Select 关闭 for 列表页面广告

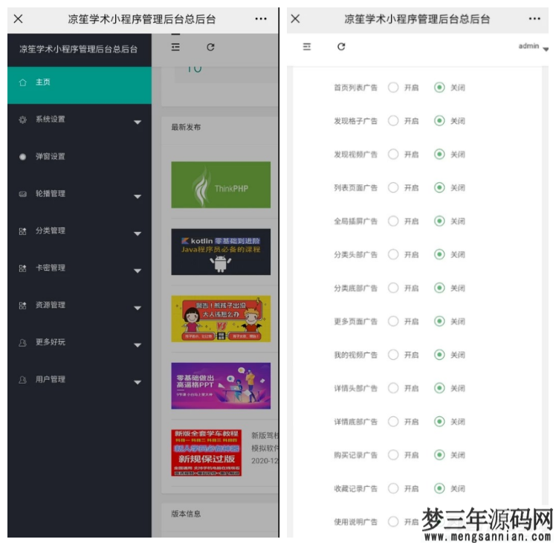[x=439, y=187]
